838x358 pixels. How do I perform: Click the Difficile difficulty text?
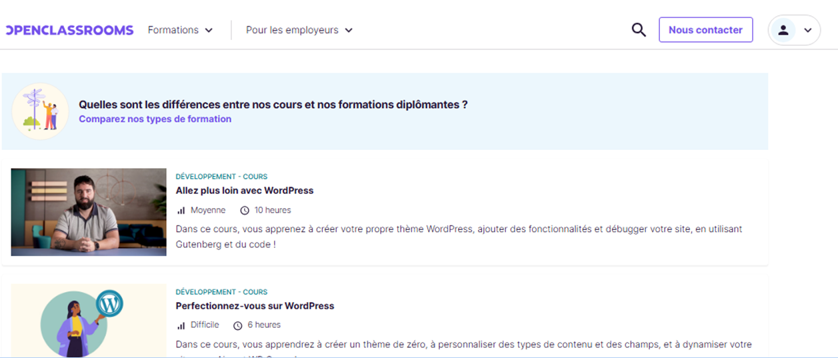[x=205, y=325]
